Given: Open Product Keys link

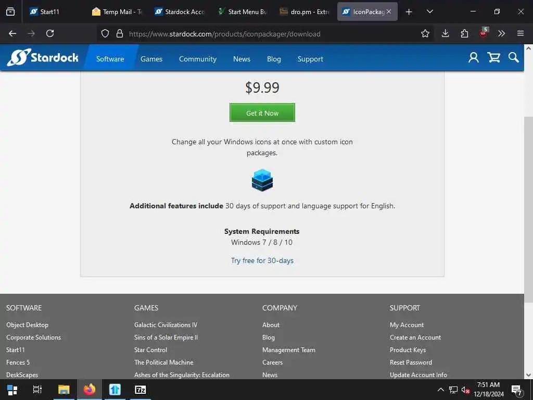Looking at the screenshot, I should [408, 349].
